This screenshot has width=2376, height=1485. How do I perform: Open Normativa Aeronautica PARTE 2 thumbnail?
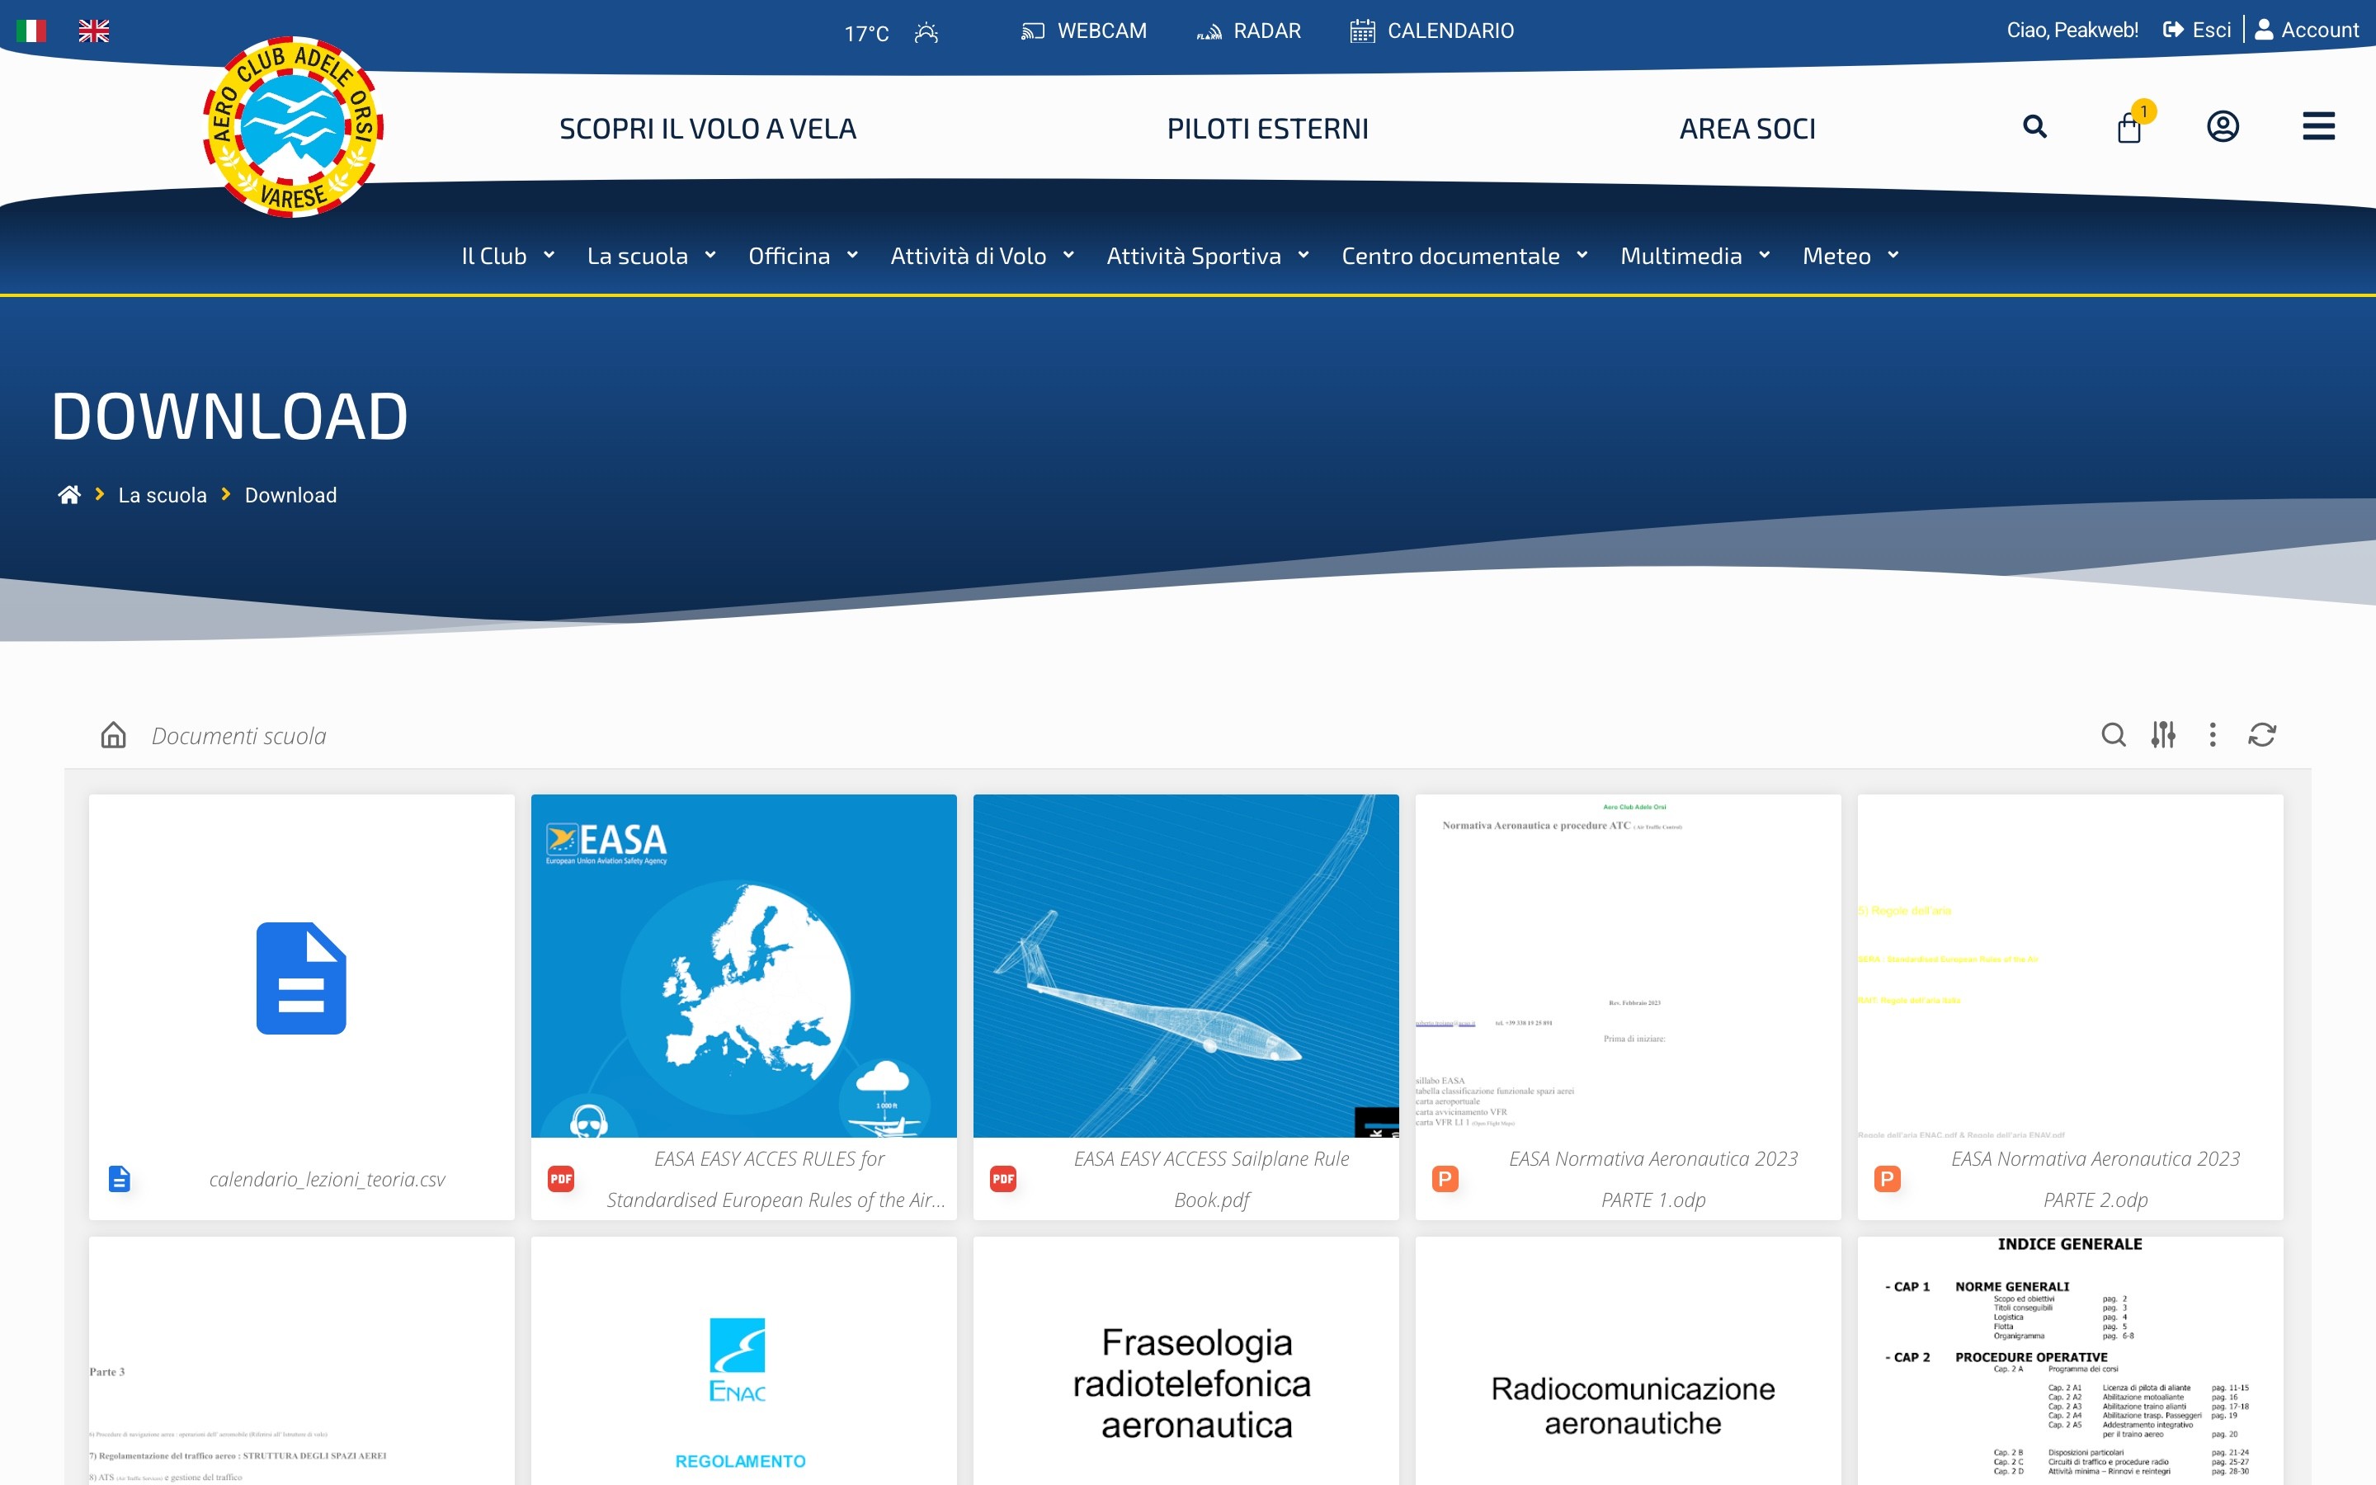(x=2070, y=965)
